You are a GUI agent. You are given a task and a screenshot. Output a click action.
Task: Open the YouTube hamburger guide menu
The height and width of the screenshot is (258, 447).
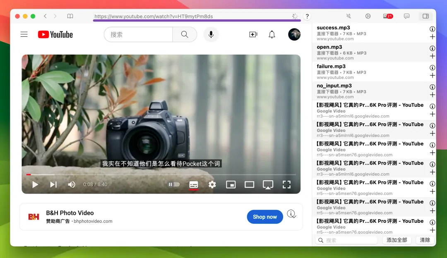[24, 34]
